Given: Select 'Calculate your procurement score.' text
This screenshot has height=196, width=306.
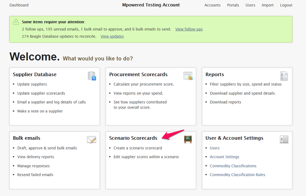Looking at the screenshot, I should click(144, 84).
